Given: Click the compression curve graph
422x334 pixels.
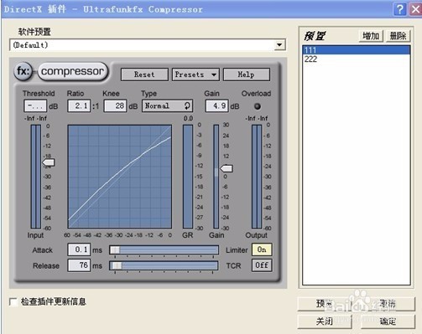Looking at the screenshot, I should [x=120, y=177].
